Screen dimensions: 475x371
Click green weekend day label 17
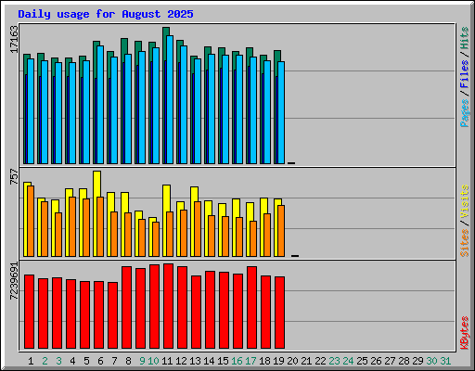[250, 361]
